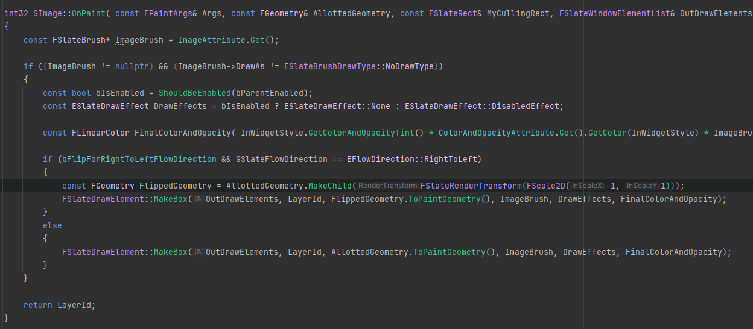Click ImageAttribute in the first statement
This screenshot has height=329, width=753.
coord(211,40)
